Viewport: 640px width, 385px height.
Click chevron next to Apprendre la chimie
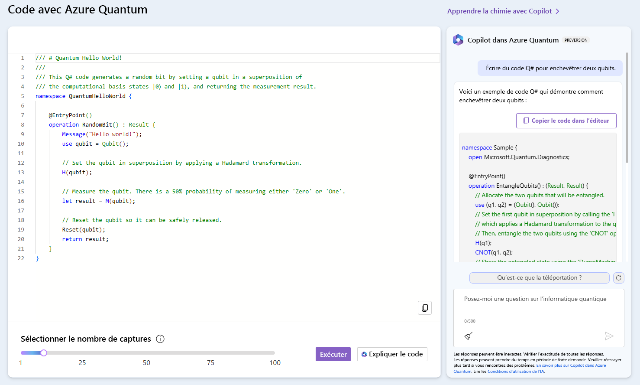pos(557,11)
